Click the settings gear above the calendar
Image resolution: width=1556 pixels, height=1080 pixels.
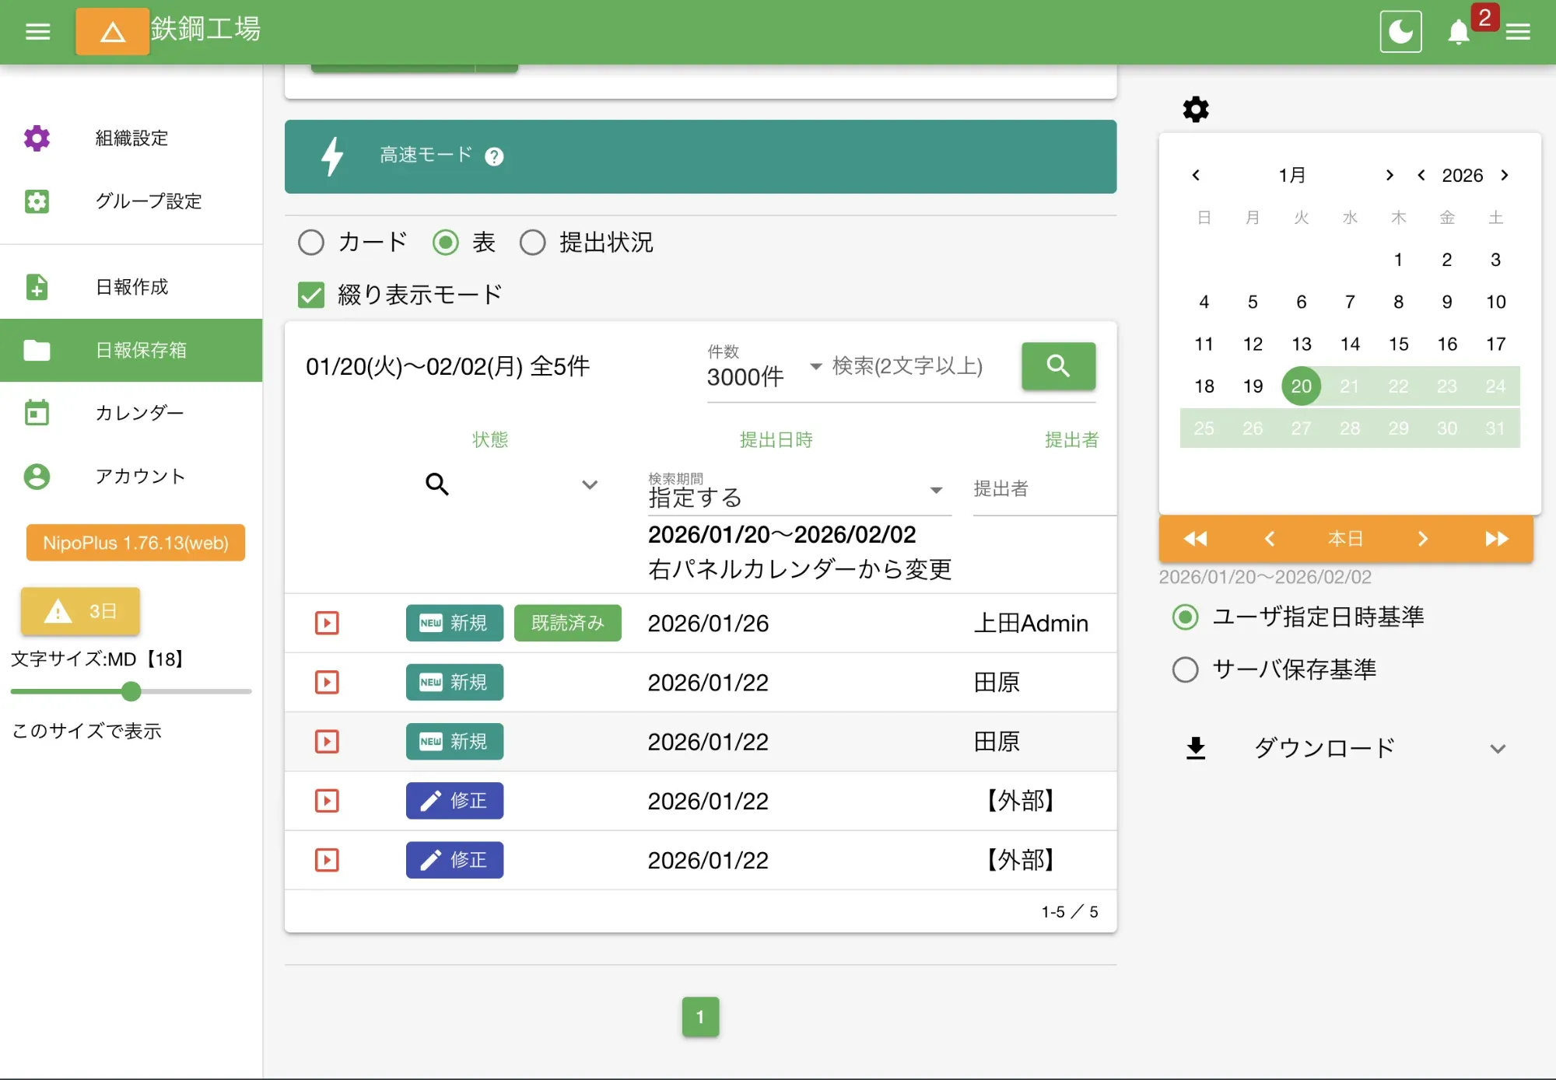(x=1195, y=109)
